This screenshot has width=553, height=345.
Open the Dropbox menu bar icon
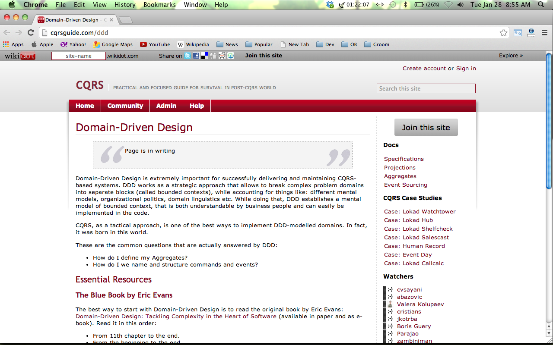(x=330, y=5)
